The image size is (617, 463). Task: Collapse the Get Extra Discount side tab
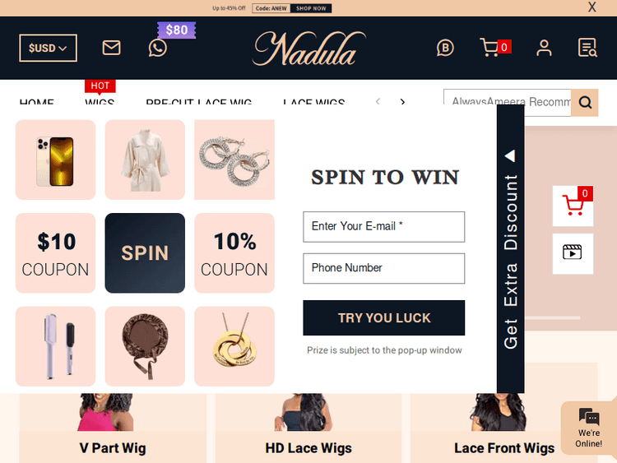510,248
